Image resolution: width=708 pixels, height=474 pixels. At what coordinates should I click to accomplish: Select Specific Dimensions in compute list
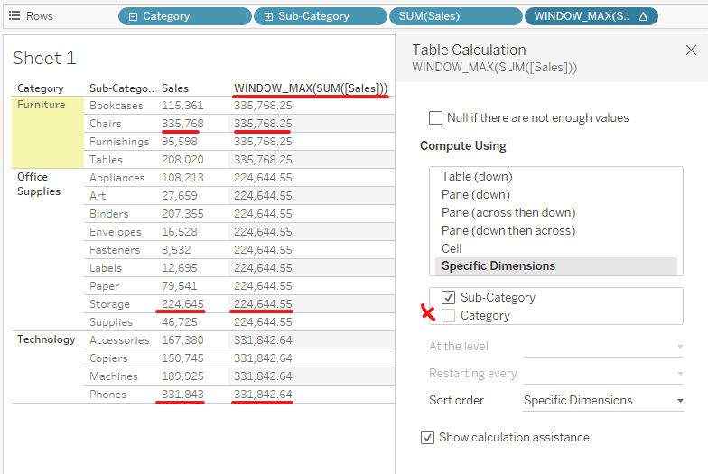click(x=498, y=266)
